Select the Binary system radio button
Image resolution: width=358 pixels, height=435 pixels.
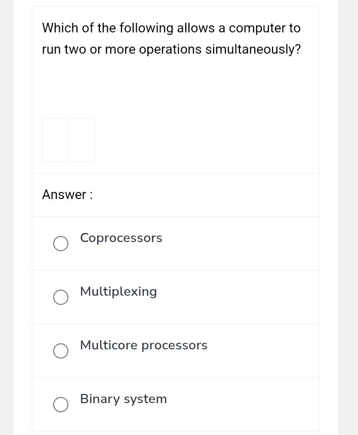tap(61, 405)
